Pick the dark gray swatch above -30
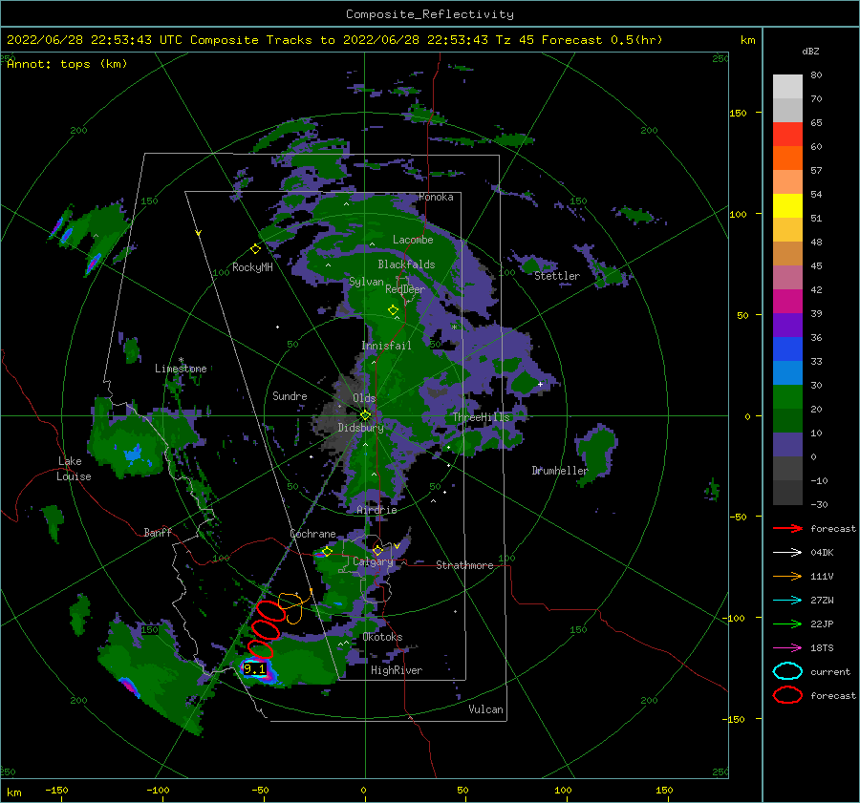The image size is (860, 803). [x=787, y=493]
